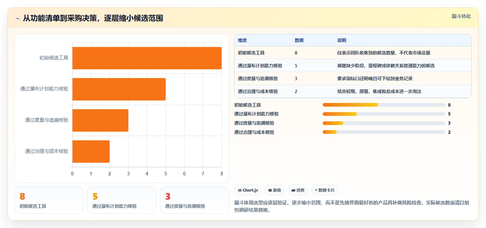Viewport: 486px width, 228px height.
Task: Click the x-axis tick label 6
Action: (184, 174)
